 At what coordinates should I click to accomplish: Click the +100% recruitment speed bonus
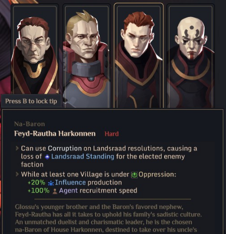38,191
